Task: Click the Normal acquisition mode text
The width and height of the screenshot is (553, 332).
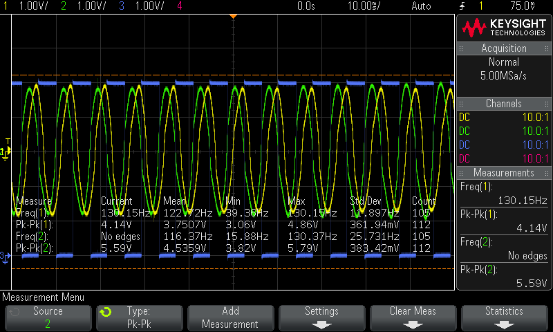Action: [x=504, y=62]
